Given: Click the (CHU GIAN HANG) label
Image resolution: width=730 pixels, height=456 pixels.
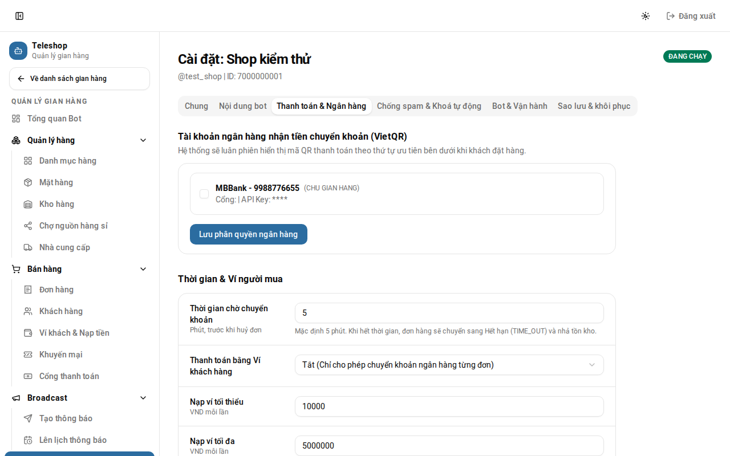Looking at the screenshot, I should pos(331,188).
